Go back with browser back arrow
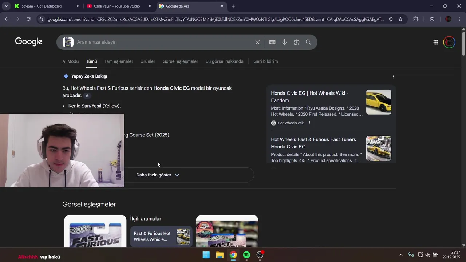 (7, 19)
